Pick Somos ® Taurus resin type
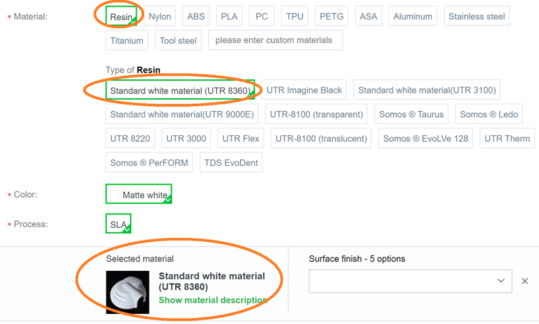The width and height of the screenshot is (539, 324). (x=411, y=114)
